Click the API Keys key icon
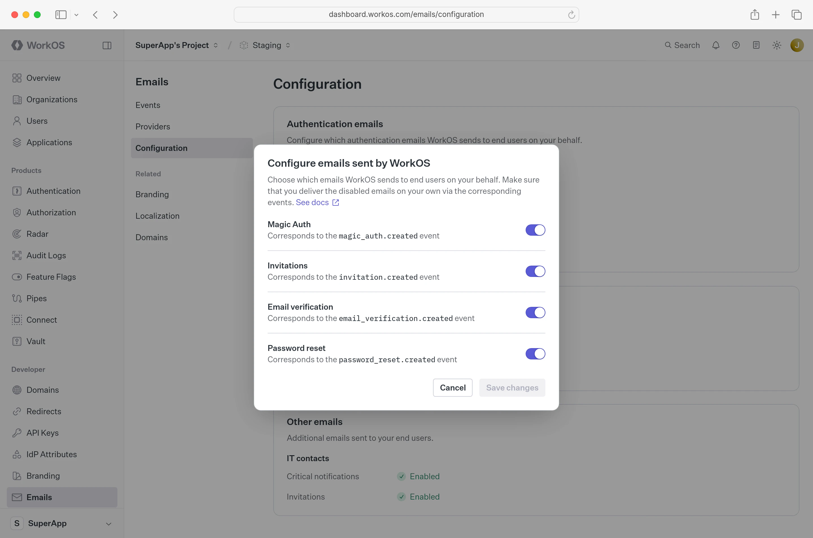The width and height of the screenshot is (813, 538). 17,433
